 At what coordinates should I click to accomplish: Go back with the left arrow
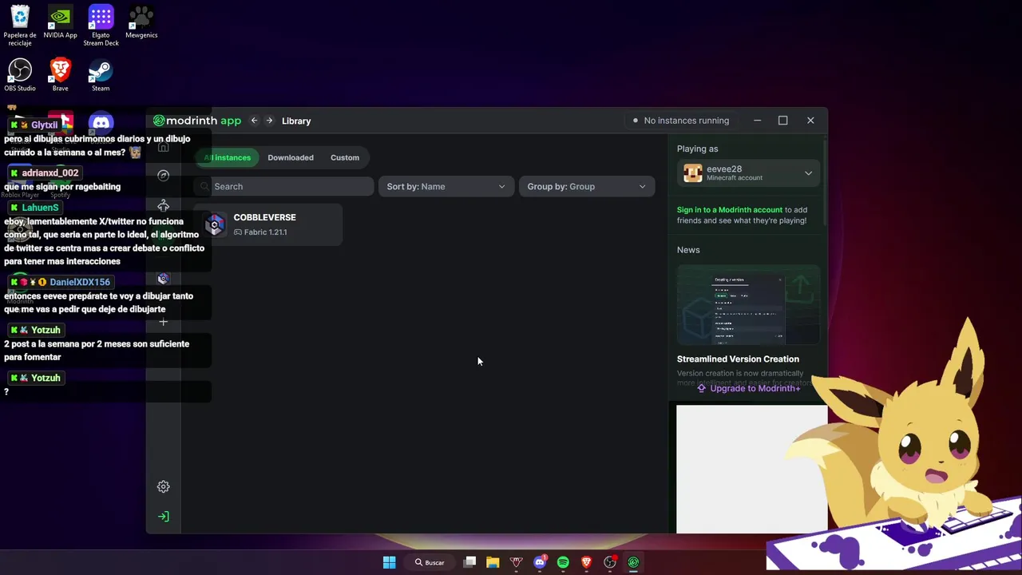[254, 121]
